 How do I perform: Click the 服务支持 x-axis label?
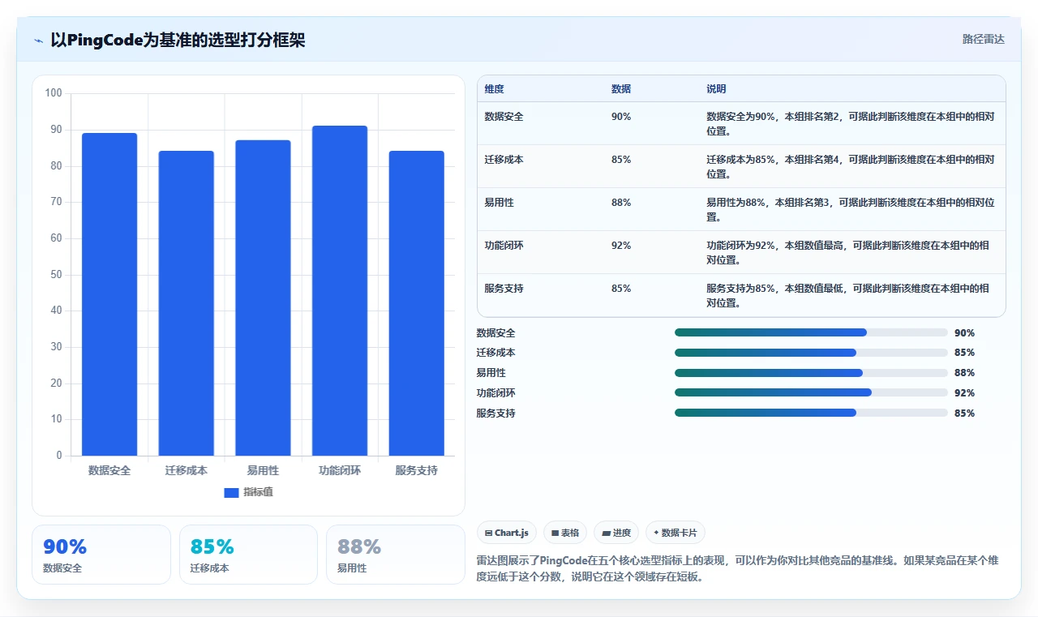(416, 471)
